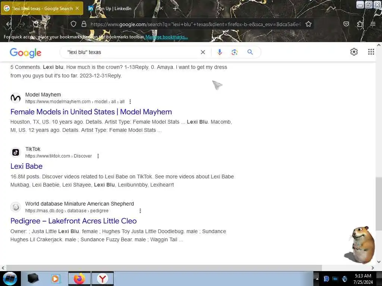Open more options for mas.db.dog result

tap(140, 211)
